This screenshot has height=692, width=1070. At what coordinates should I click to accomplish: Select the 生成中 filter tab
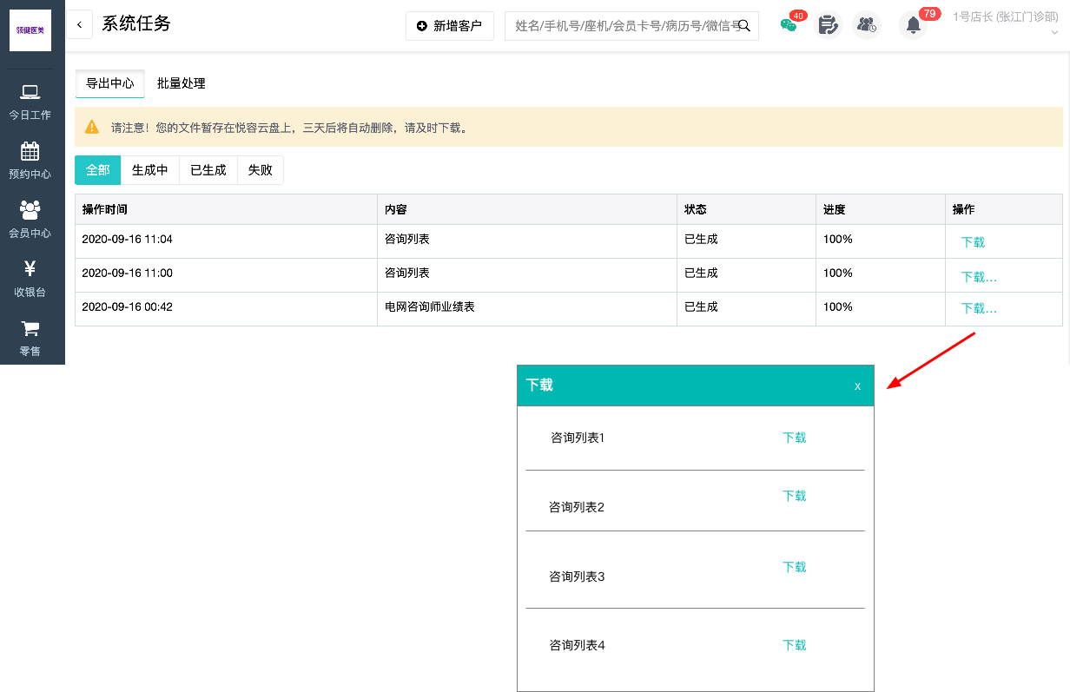150,170
